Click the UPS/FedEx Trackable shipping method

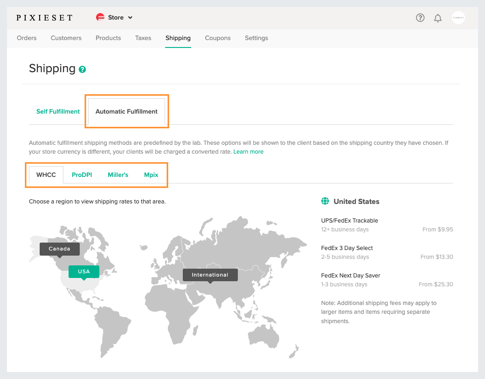(x=349, y=221)
